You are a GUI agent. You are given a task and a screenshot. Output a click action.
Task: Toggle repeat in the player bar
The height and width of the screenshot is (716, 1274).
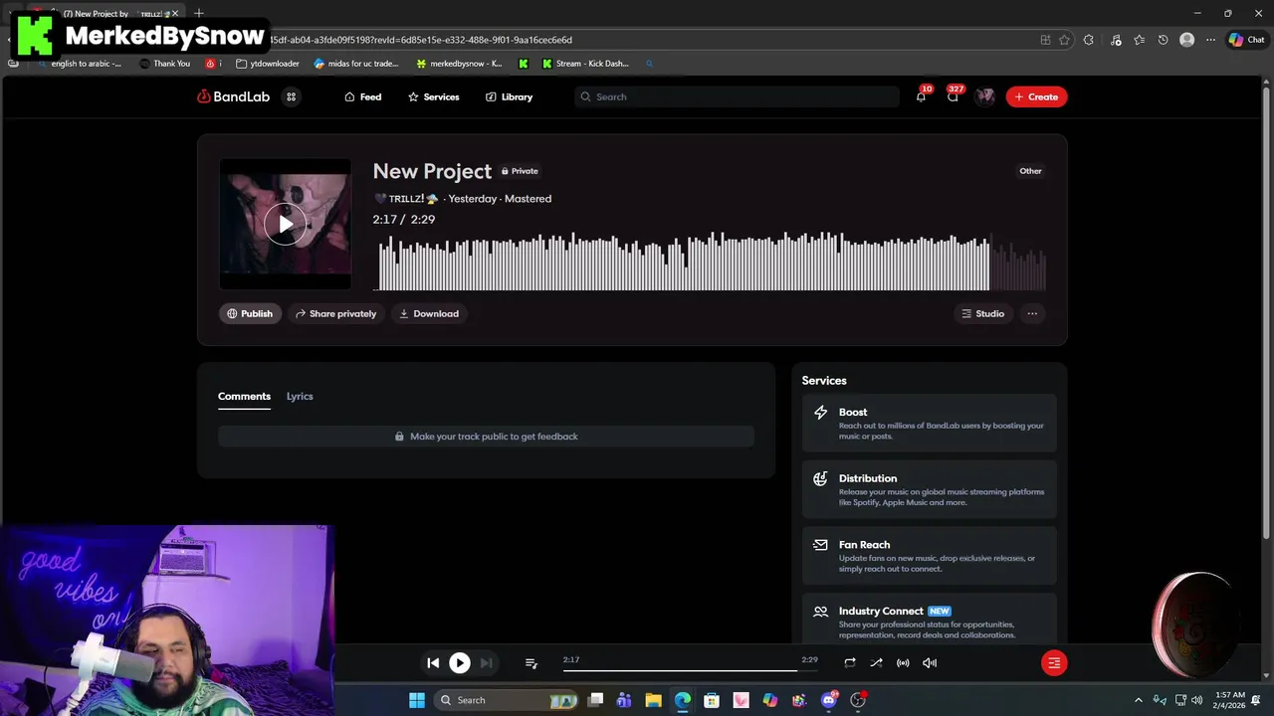click(x=849, y=662)
